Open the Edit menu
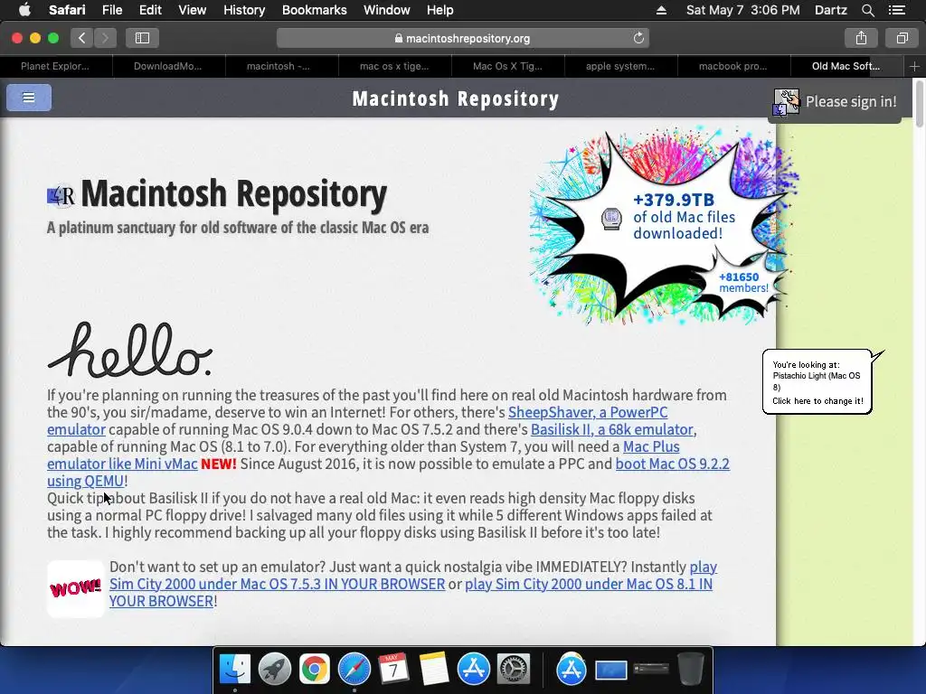926x694 pixels. pos(150,10)
